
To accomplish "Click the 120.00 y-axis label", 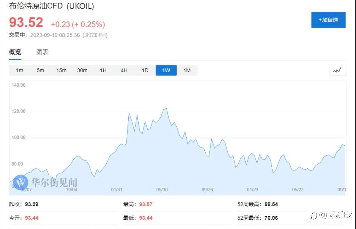I will point(19,111).
